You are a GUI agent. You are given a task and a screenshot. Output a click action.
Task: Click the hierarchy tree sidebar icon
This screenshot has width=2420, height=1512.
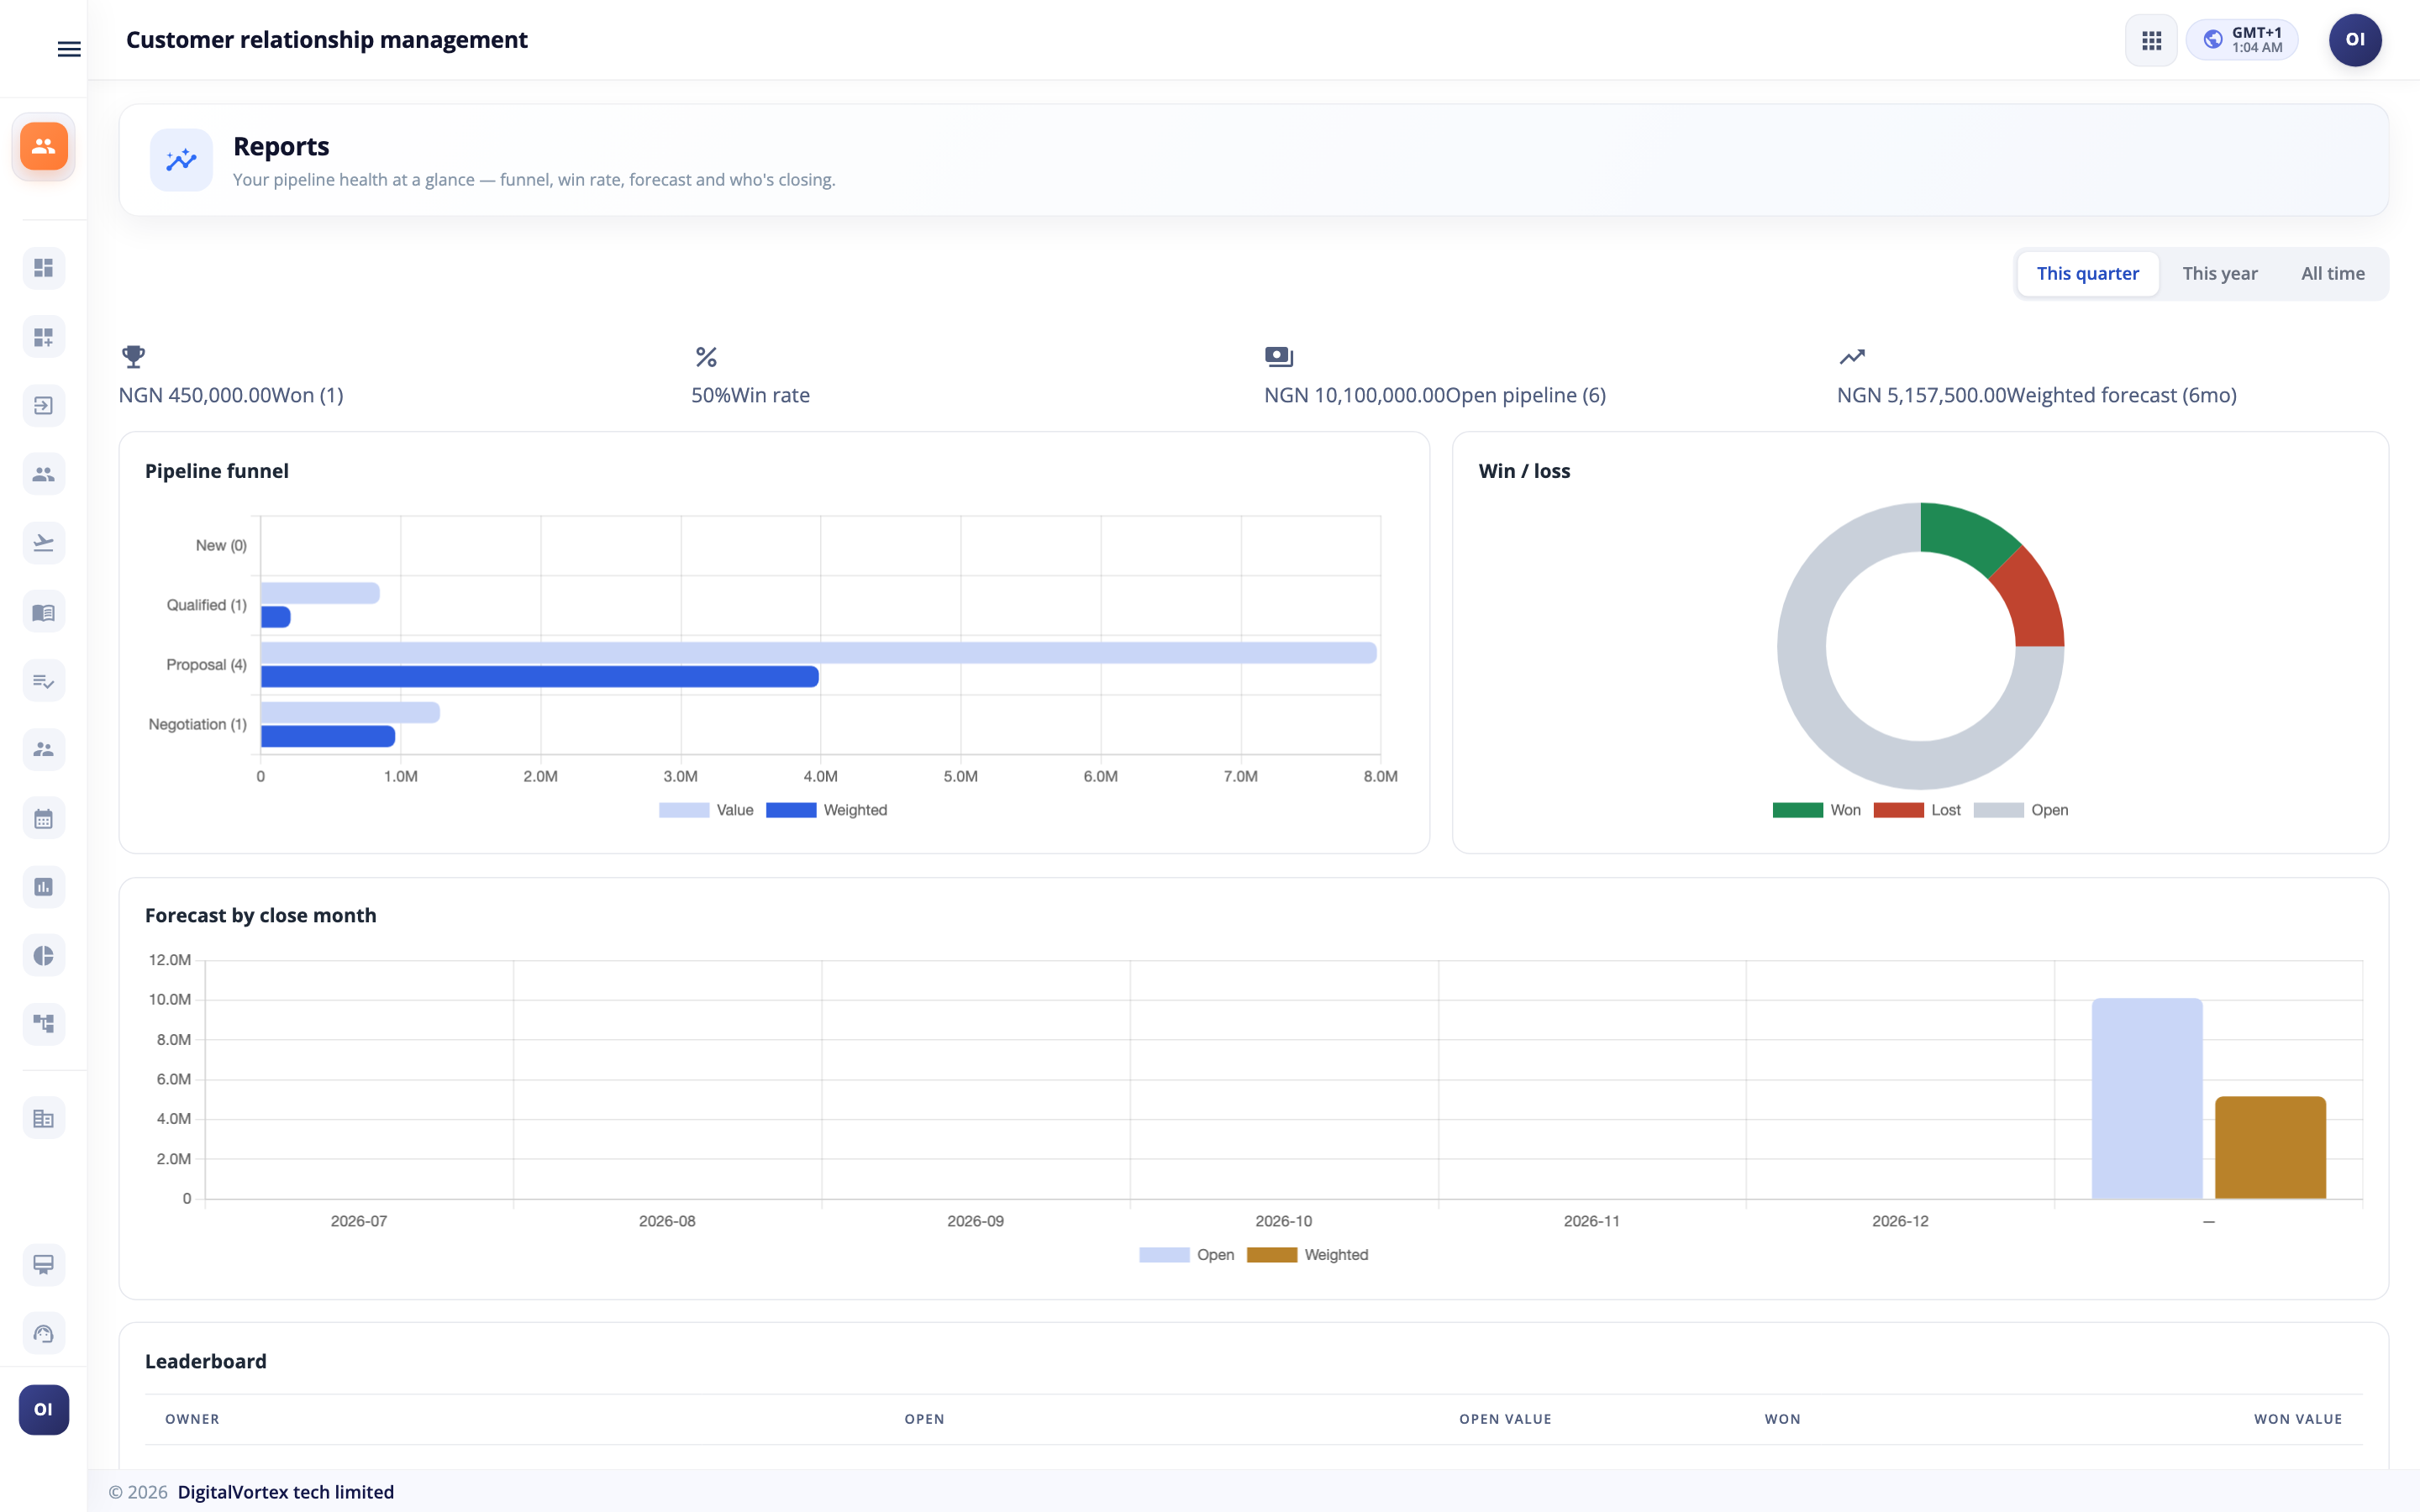[x=44, y=1024]
